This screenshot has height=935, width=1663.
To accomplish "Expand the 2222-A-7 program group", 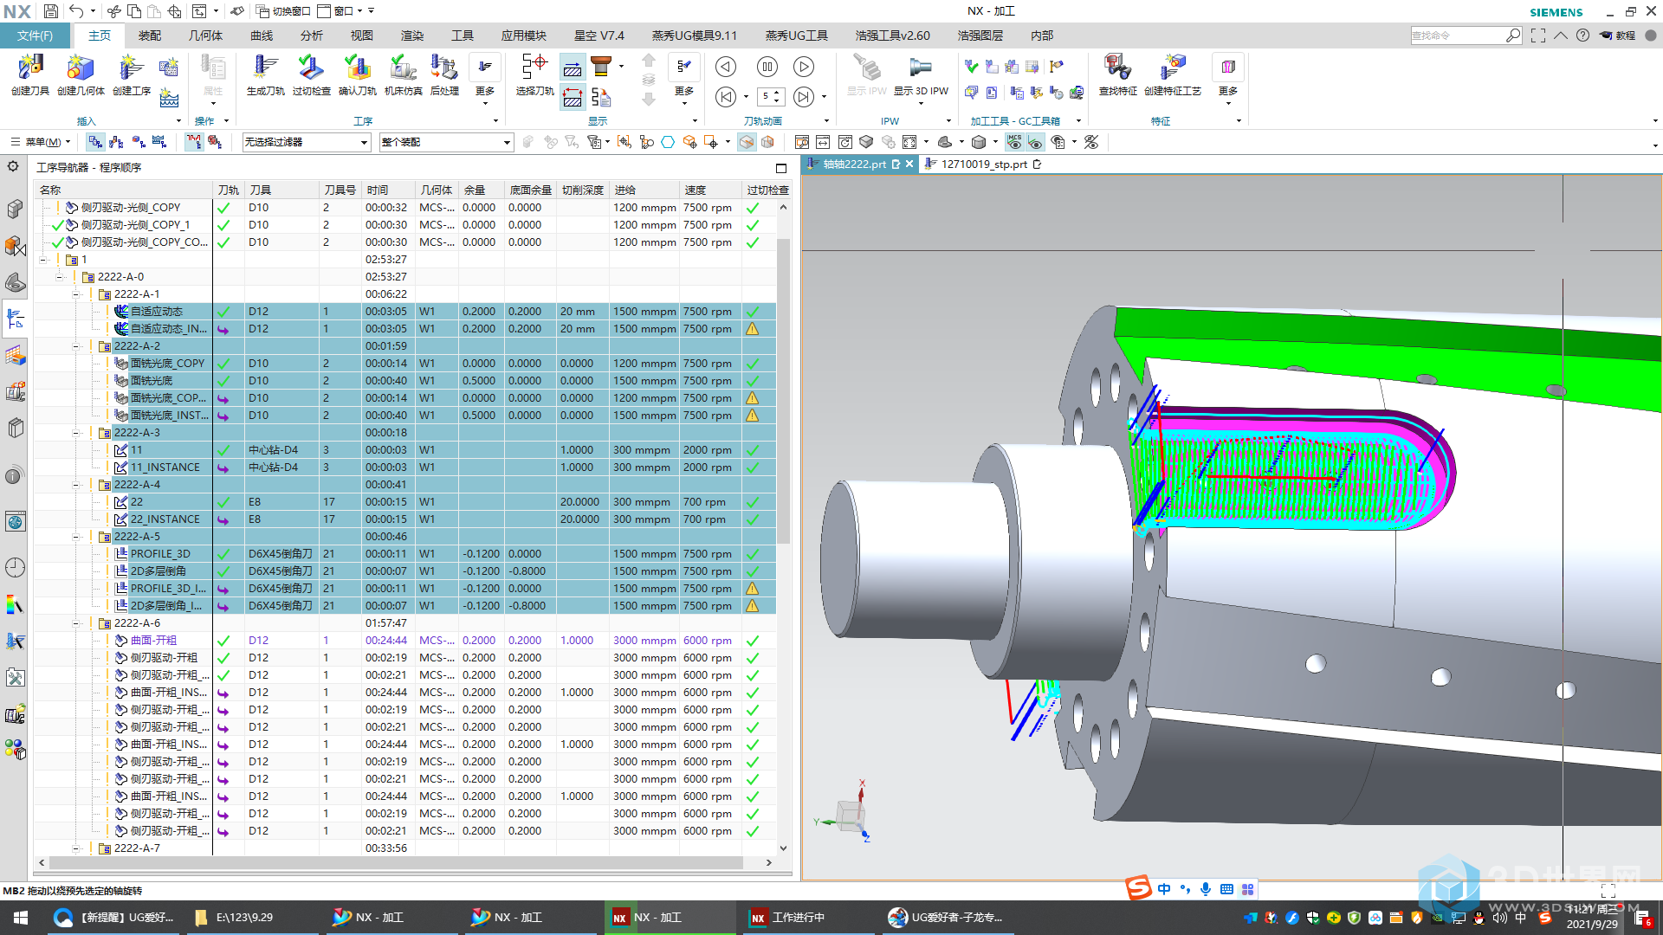I will [76, 848].
